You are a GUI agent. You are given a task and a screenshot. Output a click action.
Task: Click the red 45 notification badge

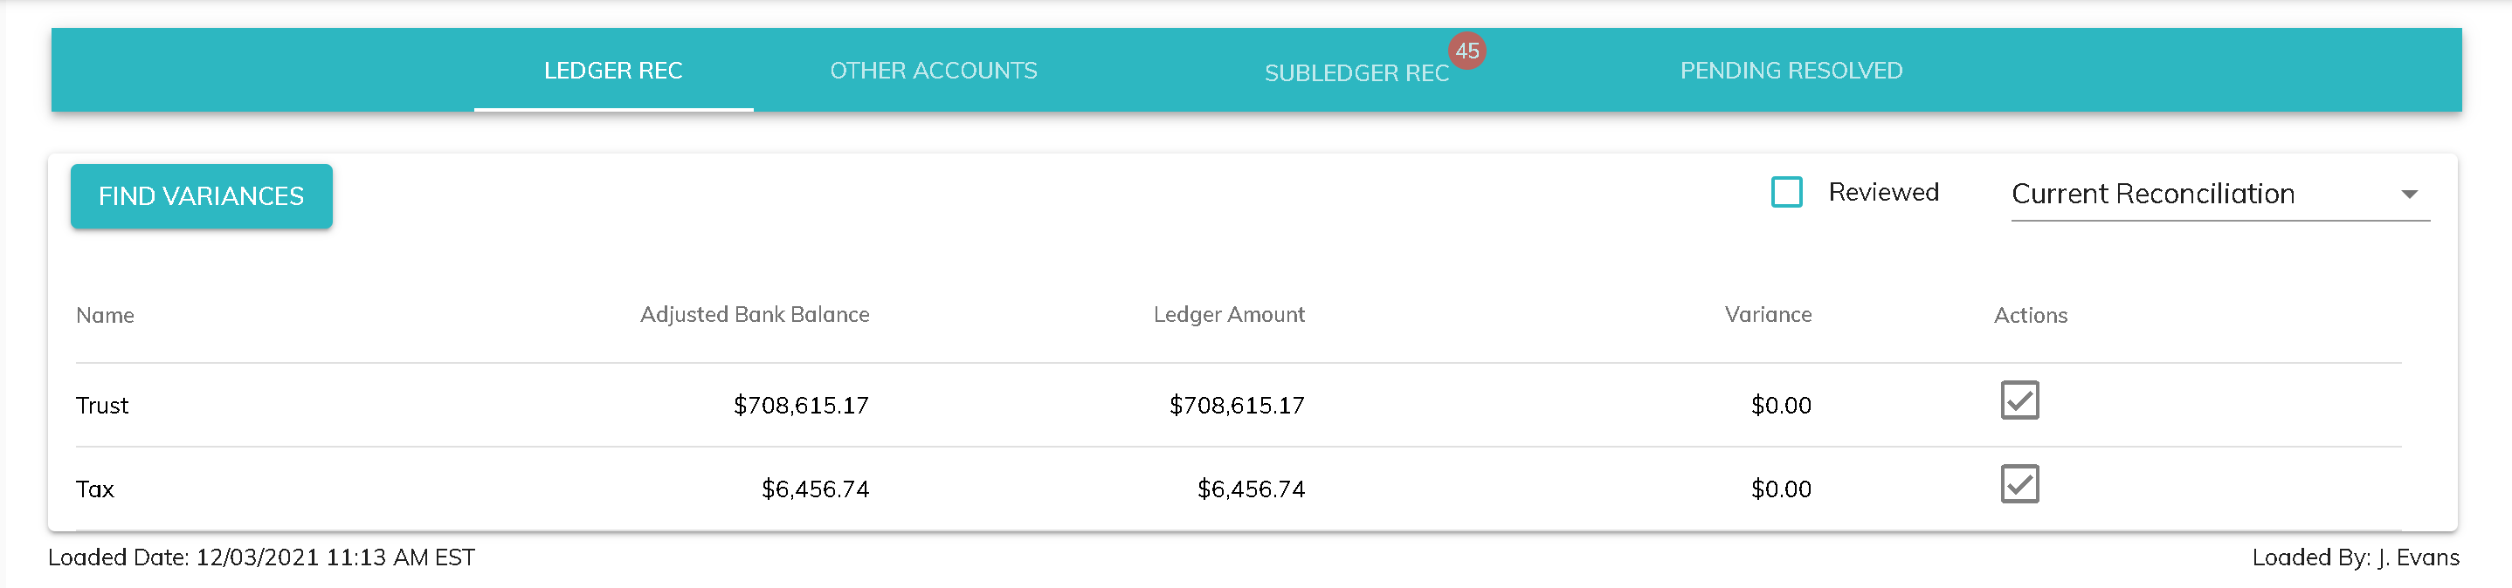(1466, 51)
